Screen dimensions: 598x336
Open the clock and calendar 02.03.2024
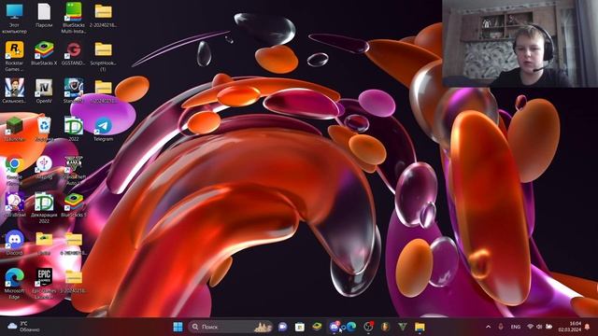pos(570,327)
